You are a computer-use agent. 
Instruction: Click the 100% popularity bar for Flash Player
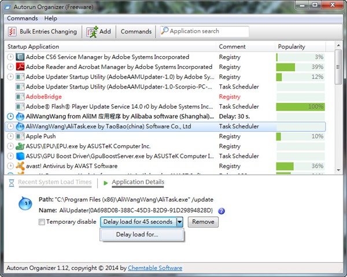coord(300,106)
